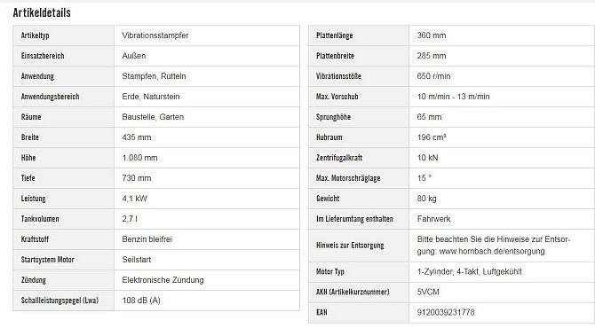The image size is (595, 328).
Task: Click the Zentrifugalkraft value 10 kN
Action: click(427, 158)
